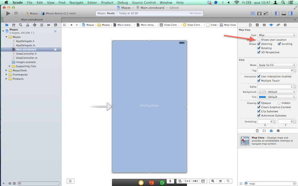Image resolution: width=298 pixels, height=186 pixels.
Task: Stop the running app
Action: pos(16,13)
